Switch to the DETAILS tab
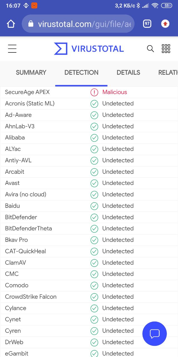 click(x=128, y=73)
